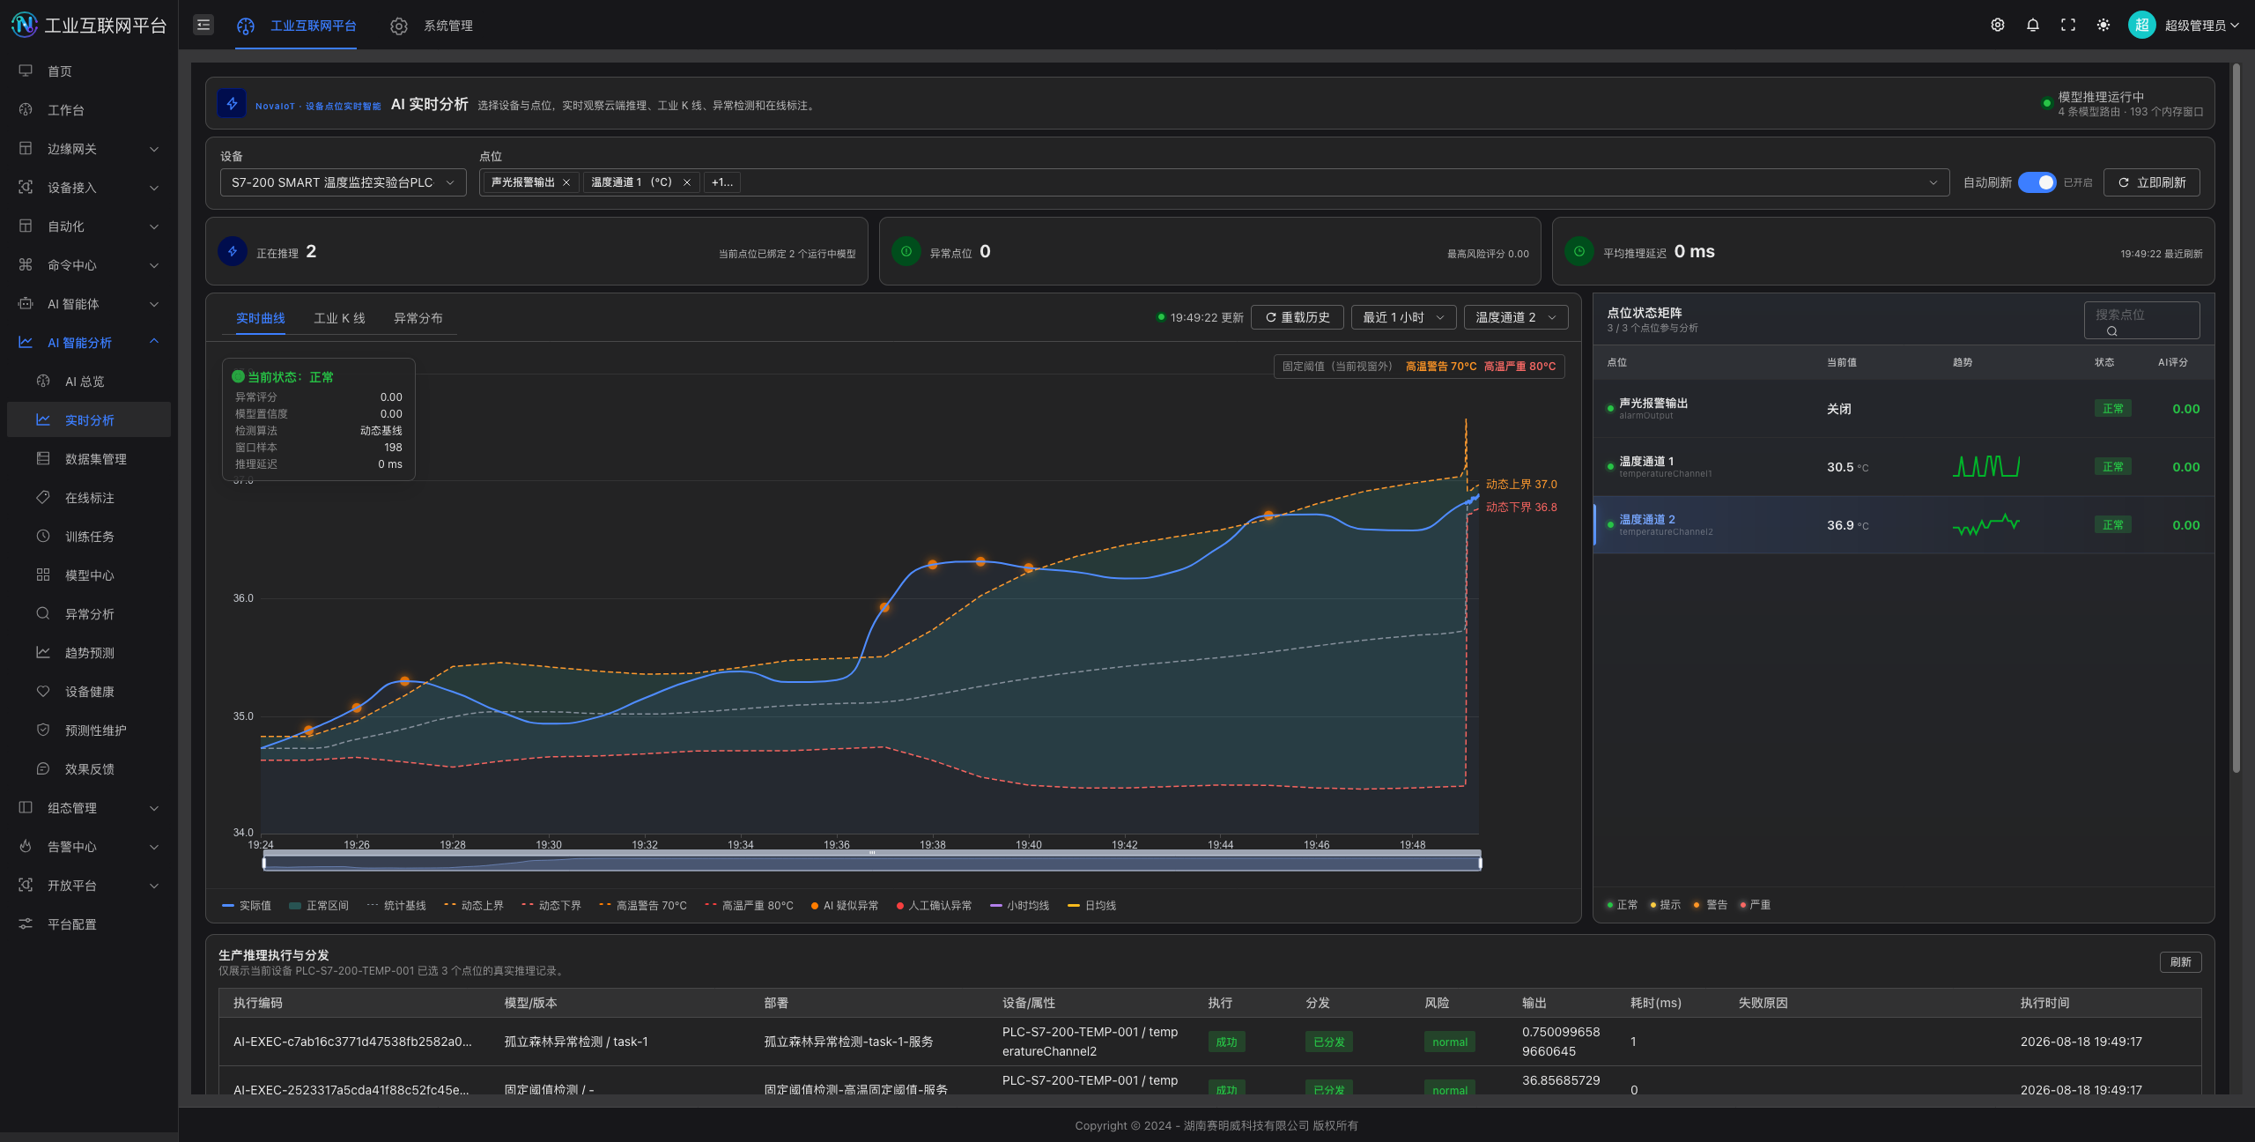Switch to the 工业互联网平台 top tab
Screen dimensions: 2255x1142
pyautogui.click(x=296, y=26)
